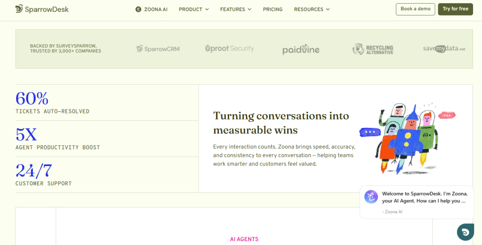
Task: Open the Zoona AI nav item
Action: click(152, 9)
